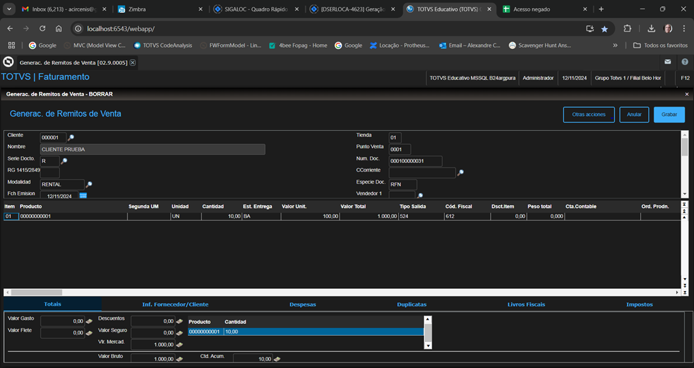This screenshot has width=694, height=368.
Task: Click the TOTVS logo icon at top-left
Action: pos(8,62)
